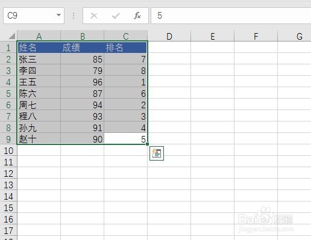Image resolution: width=311 pixels, height=240 pixels.
Task: Click the Select All triangle corner
Action: pyautogui.click(x=12, y=36)
